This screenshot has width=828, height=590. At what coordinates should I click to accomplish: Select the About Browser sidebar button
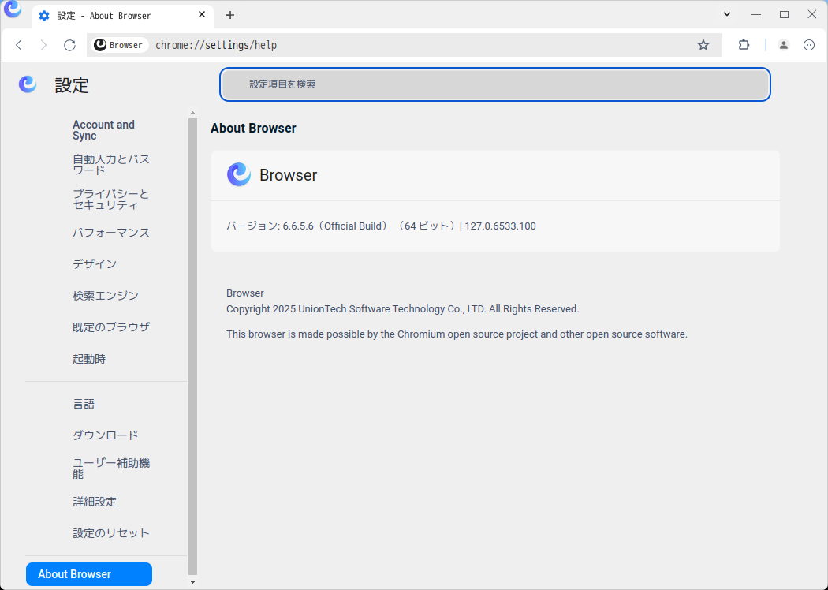pyautogui.click(x=89, y=574)
